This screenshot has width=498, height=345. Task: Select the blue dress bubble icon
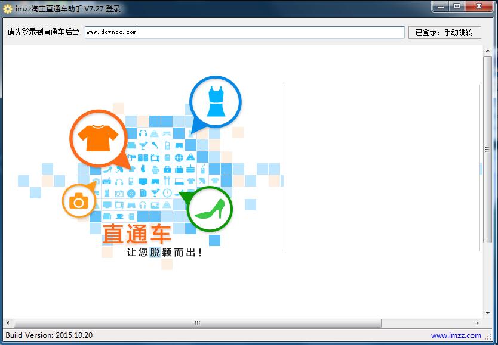[214, 101]
